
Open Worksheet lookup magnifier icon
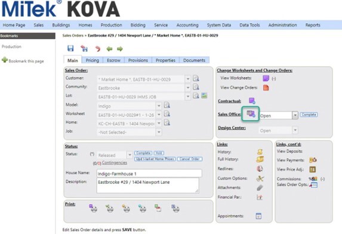click(167, 114)
